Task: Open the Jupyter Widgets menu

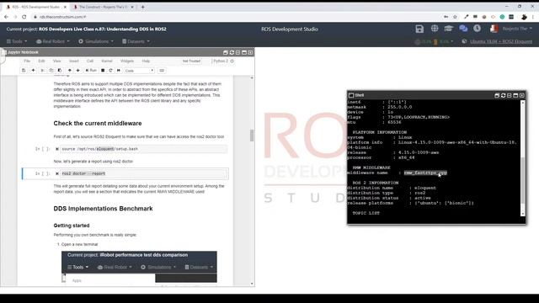Action: (127, 61)
